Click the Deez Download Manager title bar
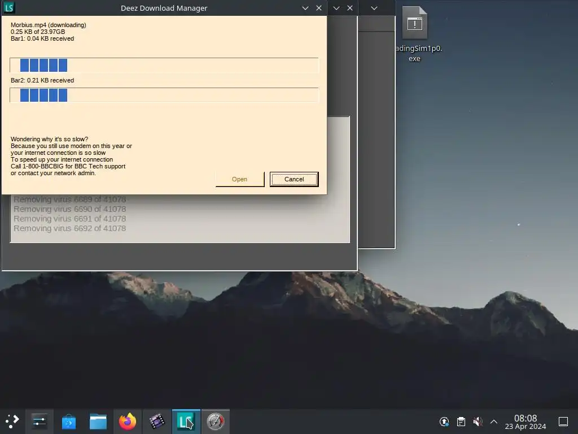The height and width of the screenshot is (434, 578). (164, 8)
